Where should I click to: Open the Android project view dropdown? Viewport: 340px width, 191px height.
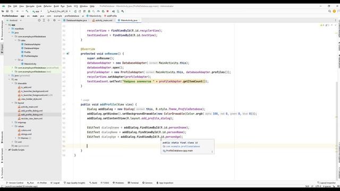[14, 20]
